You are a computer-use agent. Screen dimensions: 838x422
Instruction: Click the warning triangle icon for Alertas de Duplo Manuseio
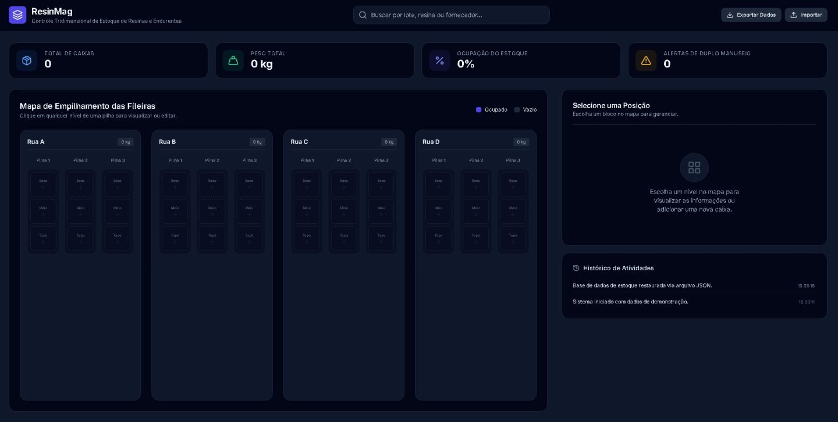646,60
